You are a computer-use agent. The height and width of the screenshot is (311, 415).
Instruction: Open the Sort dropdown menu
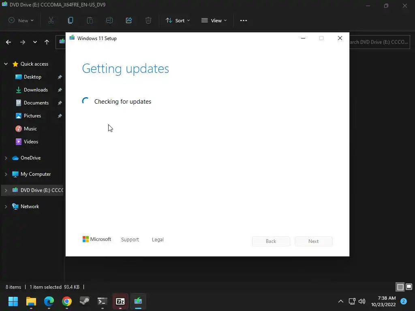[178, 20]
